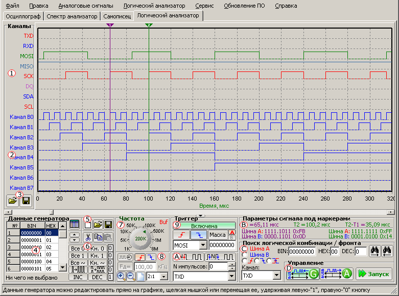Viewport: 399px width, 296px height.
Task: Click the dual pulse pattern generation button
Action: 97,269
